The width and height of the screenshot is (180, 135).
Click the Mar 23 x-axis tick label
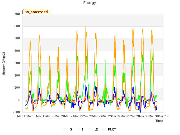click(x=88, y=116)
